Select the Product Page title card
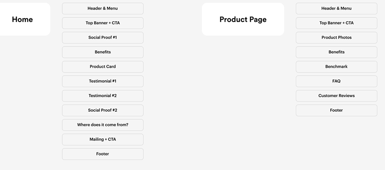 tap(243, 19)
